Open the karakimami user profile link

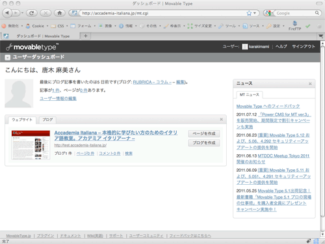click(x=259, y=47)
